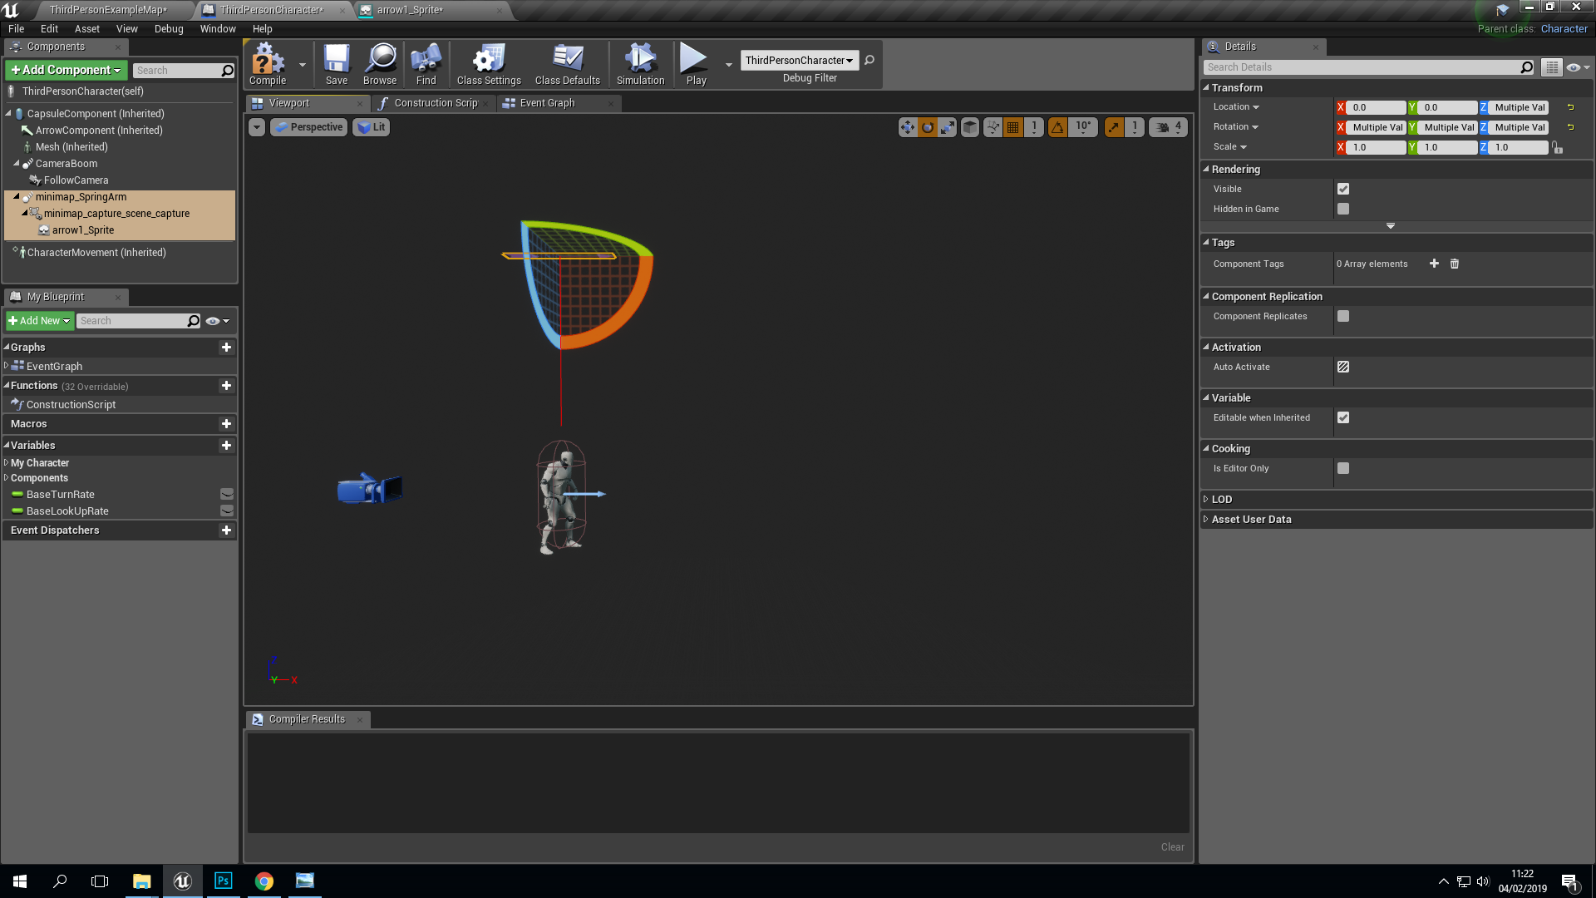This screenshot has width=1596, height=898.
Task: Open Class Settings from toolbar
Action: click(x=488, y=64)
